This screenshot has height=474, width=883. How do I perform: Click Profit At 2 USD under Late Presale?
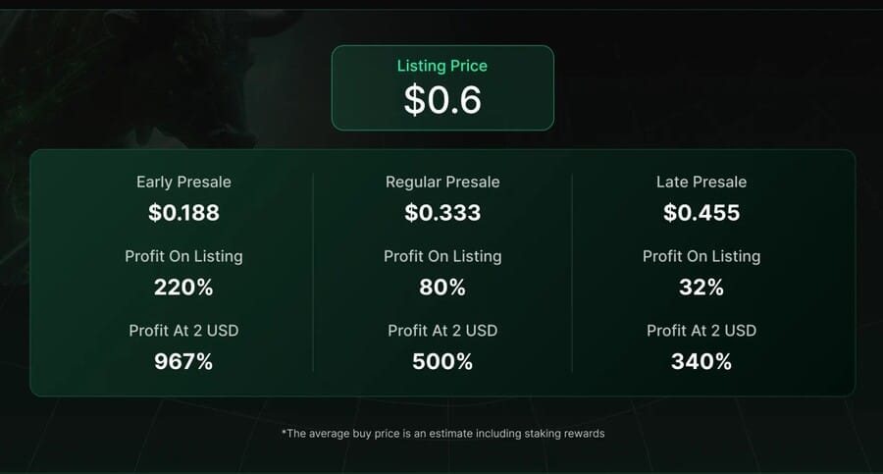coord(701,331)
